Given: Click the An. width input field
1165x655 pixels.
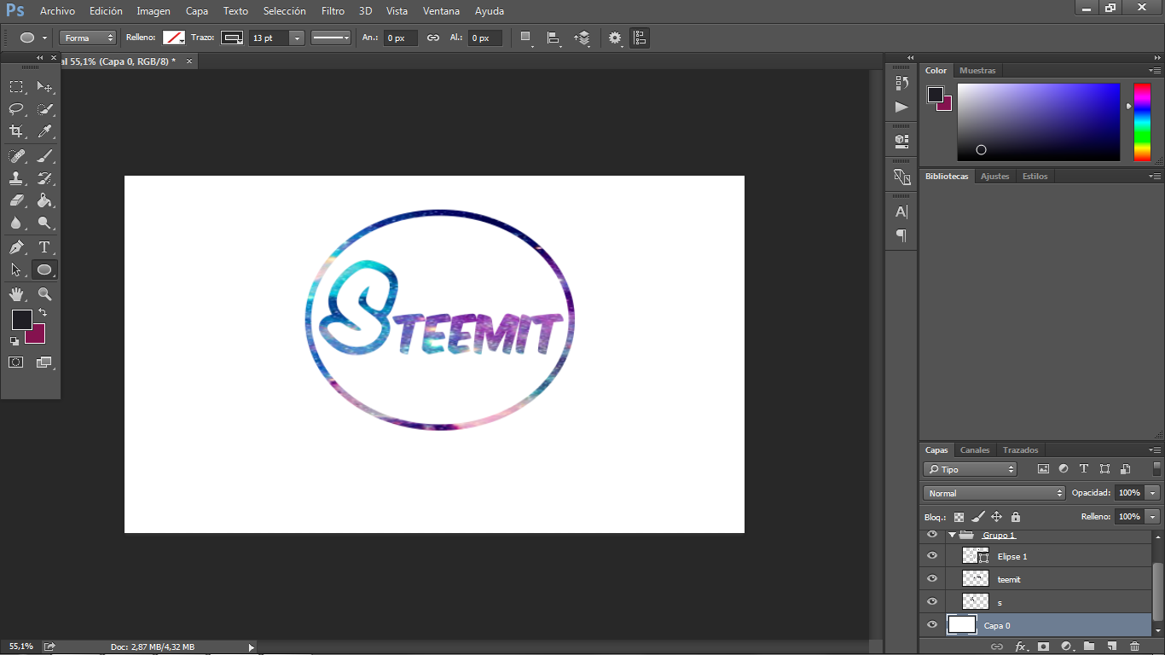Looking at the screenshot, I should [399, 38].
